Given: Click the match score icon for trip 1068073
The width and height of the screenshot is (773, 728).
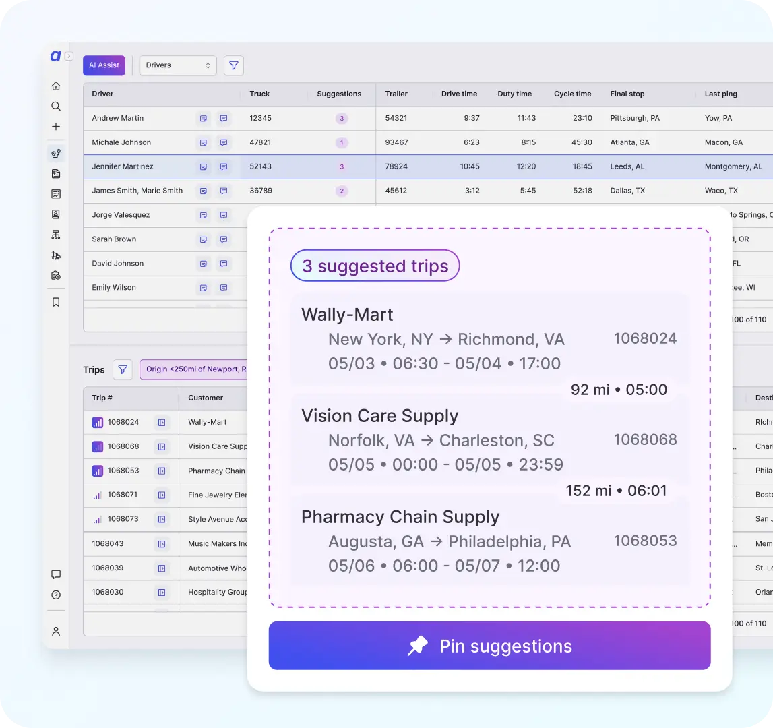Looking at the screenshot, I should point(98,519).
